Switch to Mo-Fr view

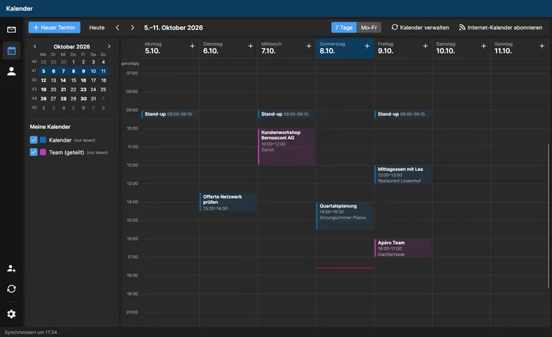pos(369,28)
